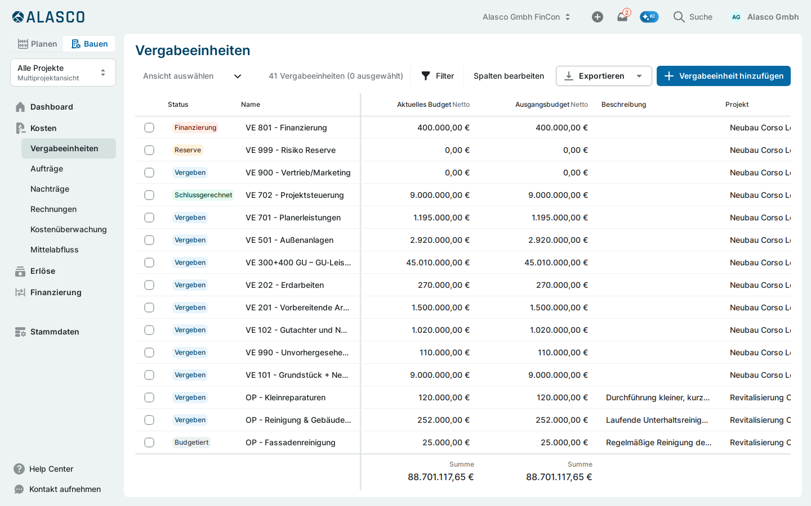This screenshot has height=506, width=811.
Task: Open the inbox notifications icon
Action: click(x=622, y=17)
